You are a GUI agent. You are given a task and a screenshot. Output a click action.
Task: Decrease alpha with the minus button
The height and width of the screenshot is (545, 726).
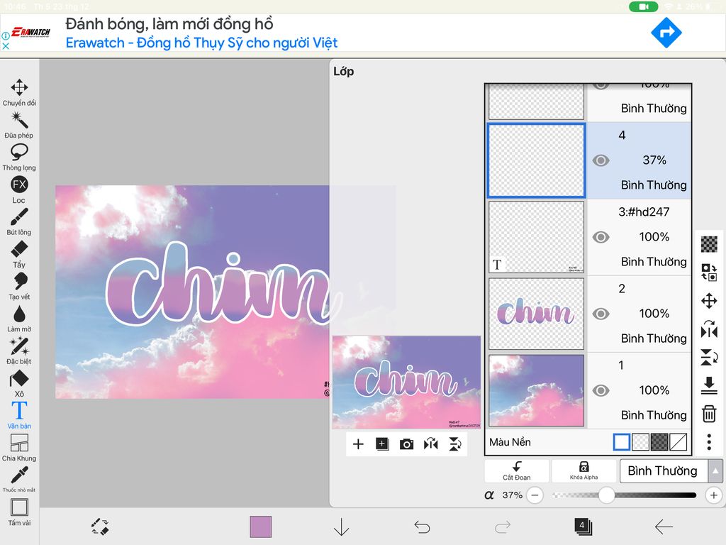(x=535, y=495)
